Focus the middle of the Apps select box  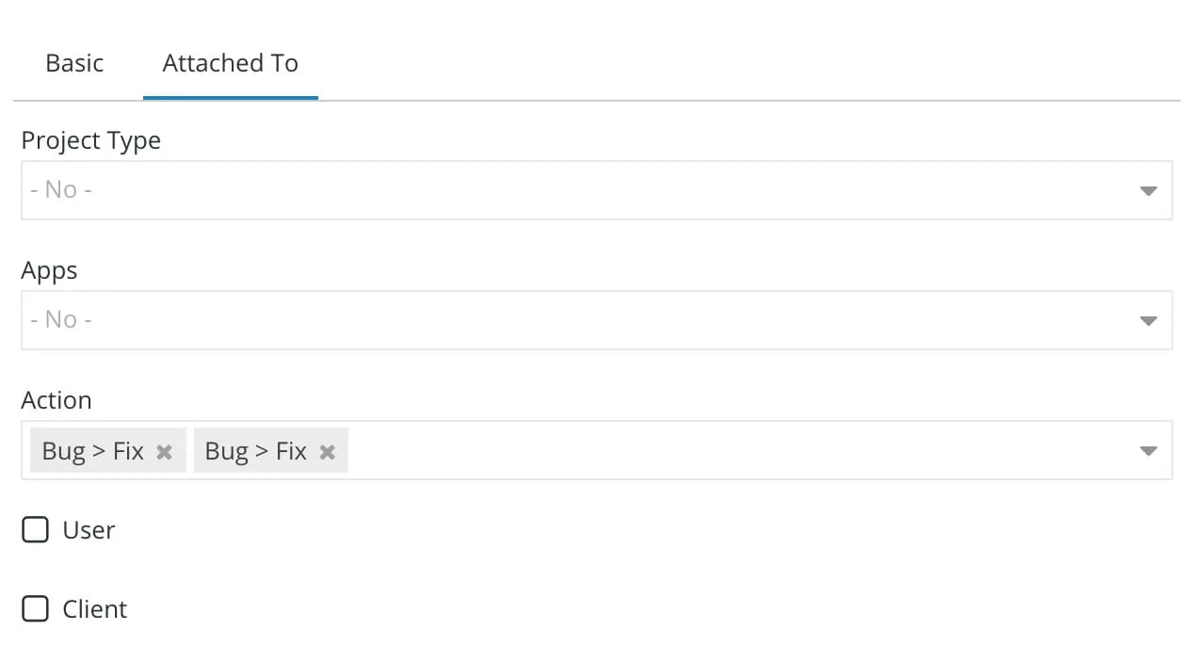(597, 320)
